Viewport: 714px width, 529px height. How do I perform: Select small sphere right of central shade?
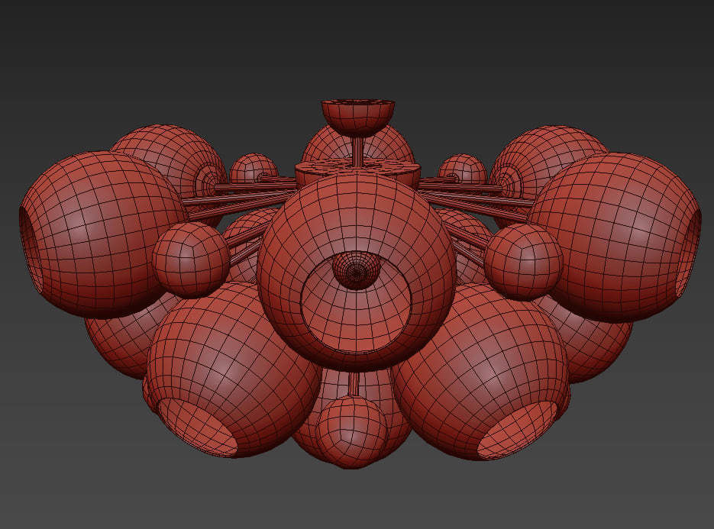[x=524, y=262]
